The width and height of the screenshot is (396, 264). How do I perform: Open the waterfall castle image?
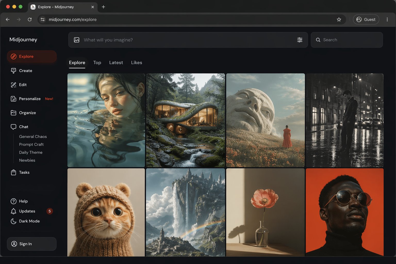coord(186,212)
